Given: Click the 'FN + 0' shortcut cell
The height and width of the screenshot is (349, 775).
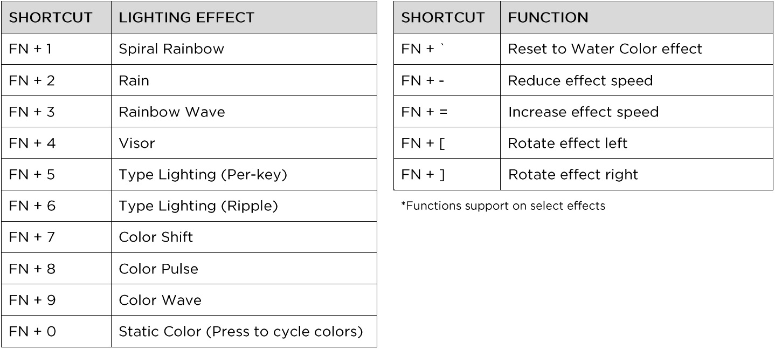Looking at the screenshot, I should [x=32, y=331].
